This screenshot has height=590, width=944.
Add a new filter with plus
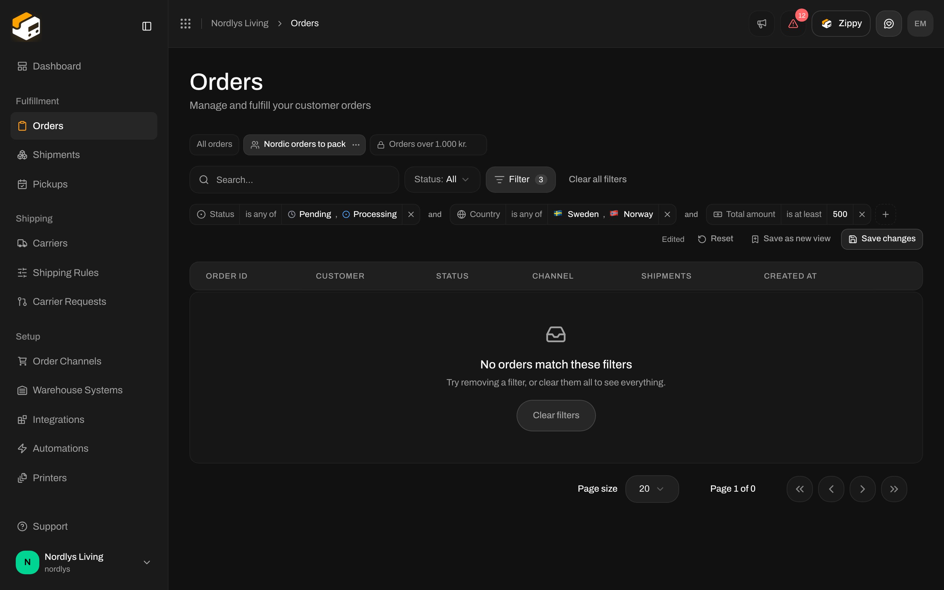885,214
